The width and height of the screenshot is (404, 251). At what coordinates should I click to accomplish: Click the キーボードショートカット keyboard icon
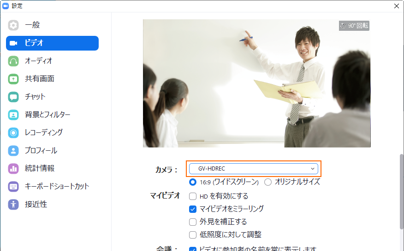[13, 187]
